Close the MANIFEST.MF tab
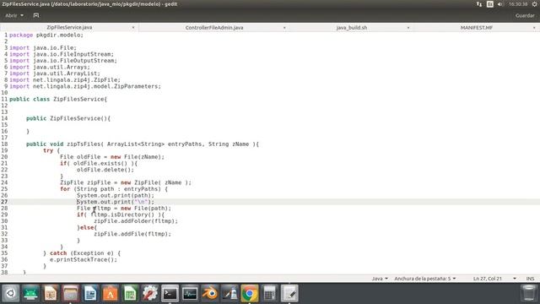Viewport: 540px width, 304px height. (x=534, y=28)
